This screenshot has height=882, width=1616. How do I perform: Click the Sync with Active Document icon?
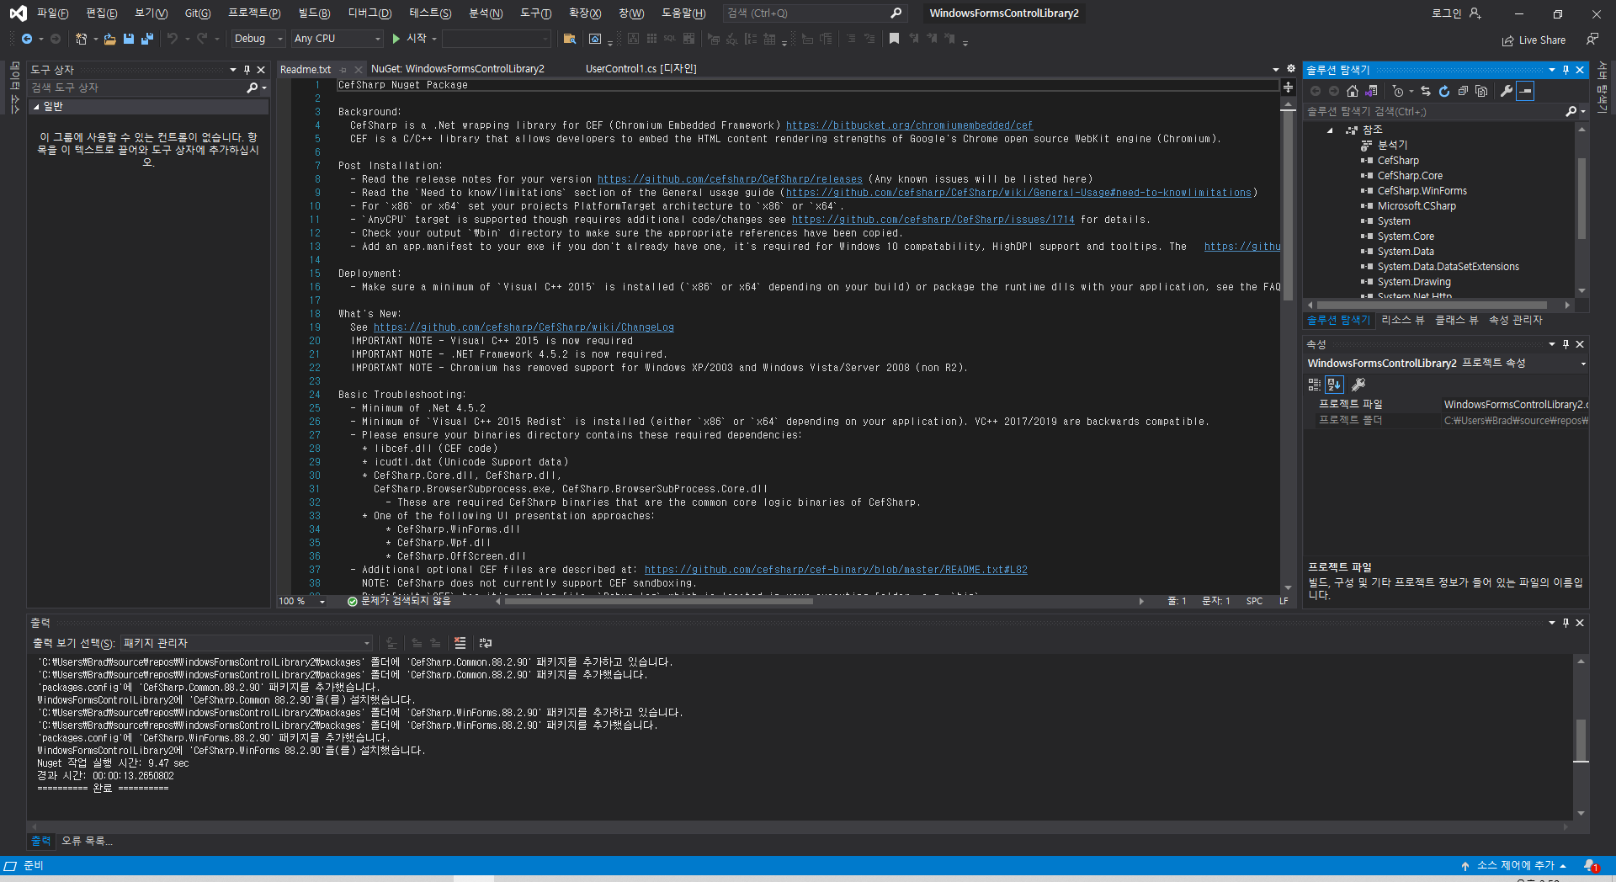tap(1426, 91)
